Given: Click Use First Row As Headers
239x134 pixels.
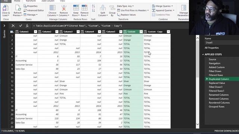Looking at the screenshot, I should (x=133, y=10).
